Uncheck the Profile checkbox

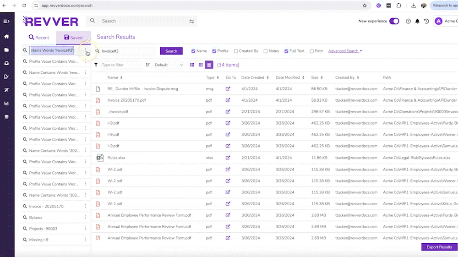214,51
